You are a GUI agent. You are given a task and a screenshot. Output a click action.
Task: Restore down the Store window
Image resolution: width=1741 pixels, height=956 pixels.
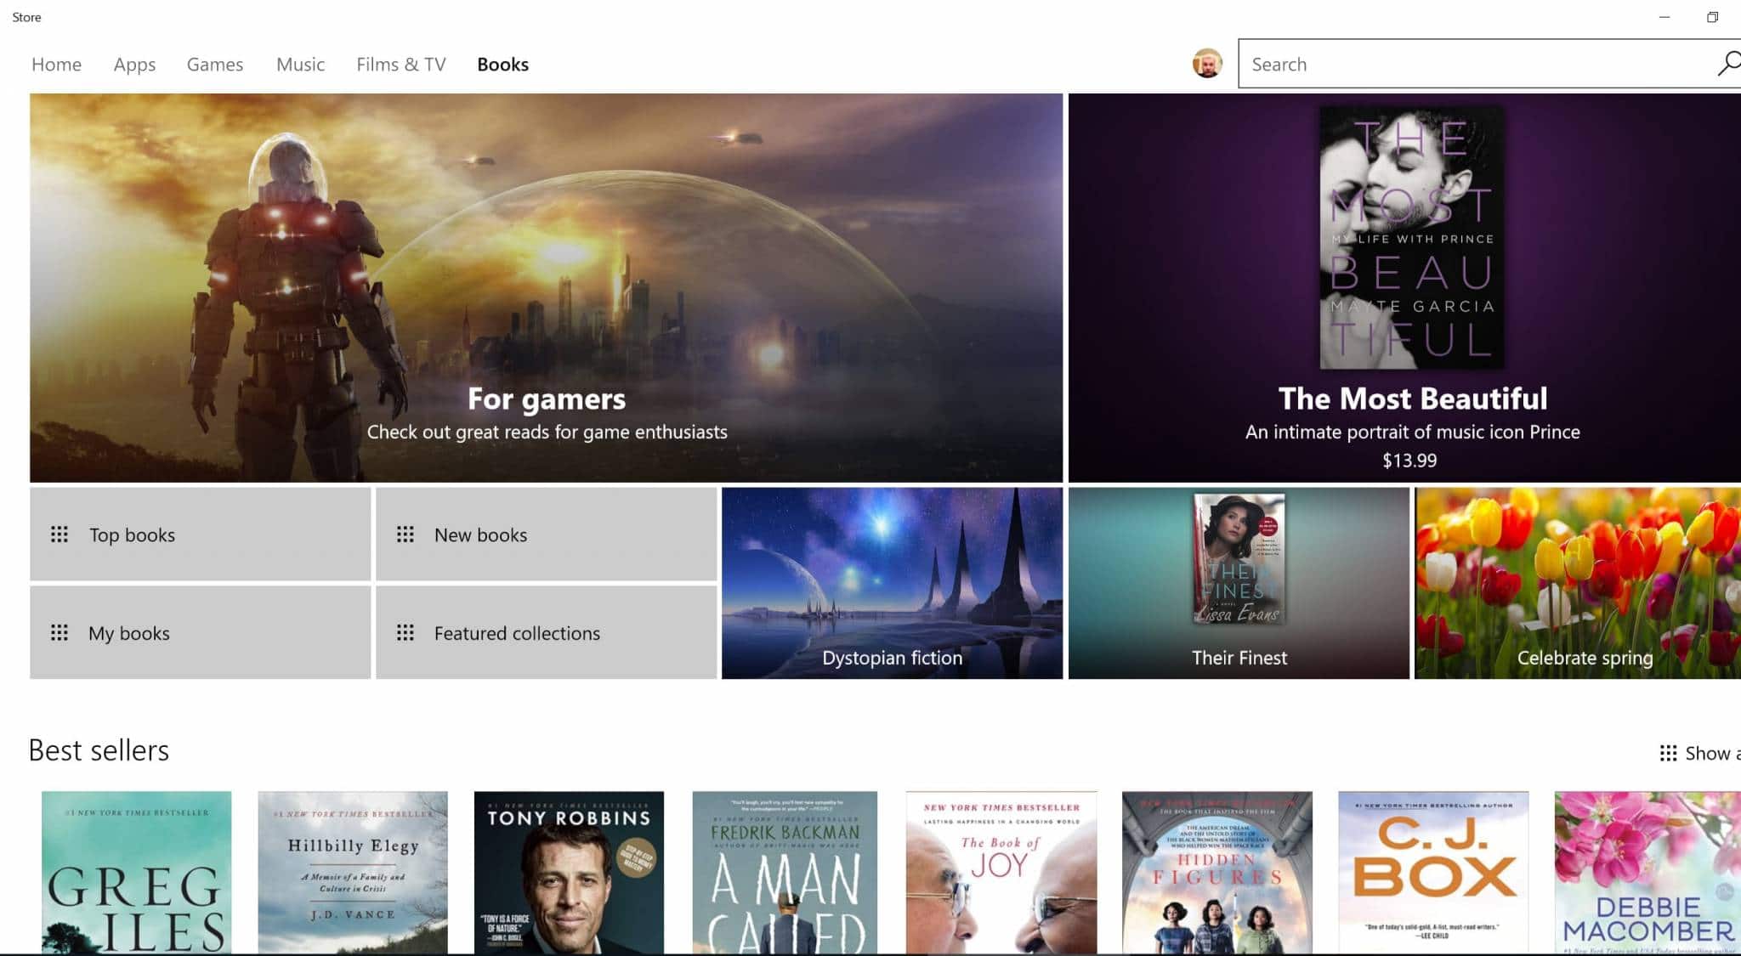click(x=1713, y=17)
